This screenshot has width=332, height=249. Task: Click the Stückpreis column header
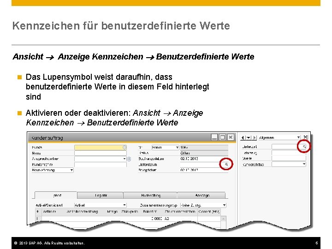(130, 211)
